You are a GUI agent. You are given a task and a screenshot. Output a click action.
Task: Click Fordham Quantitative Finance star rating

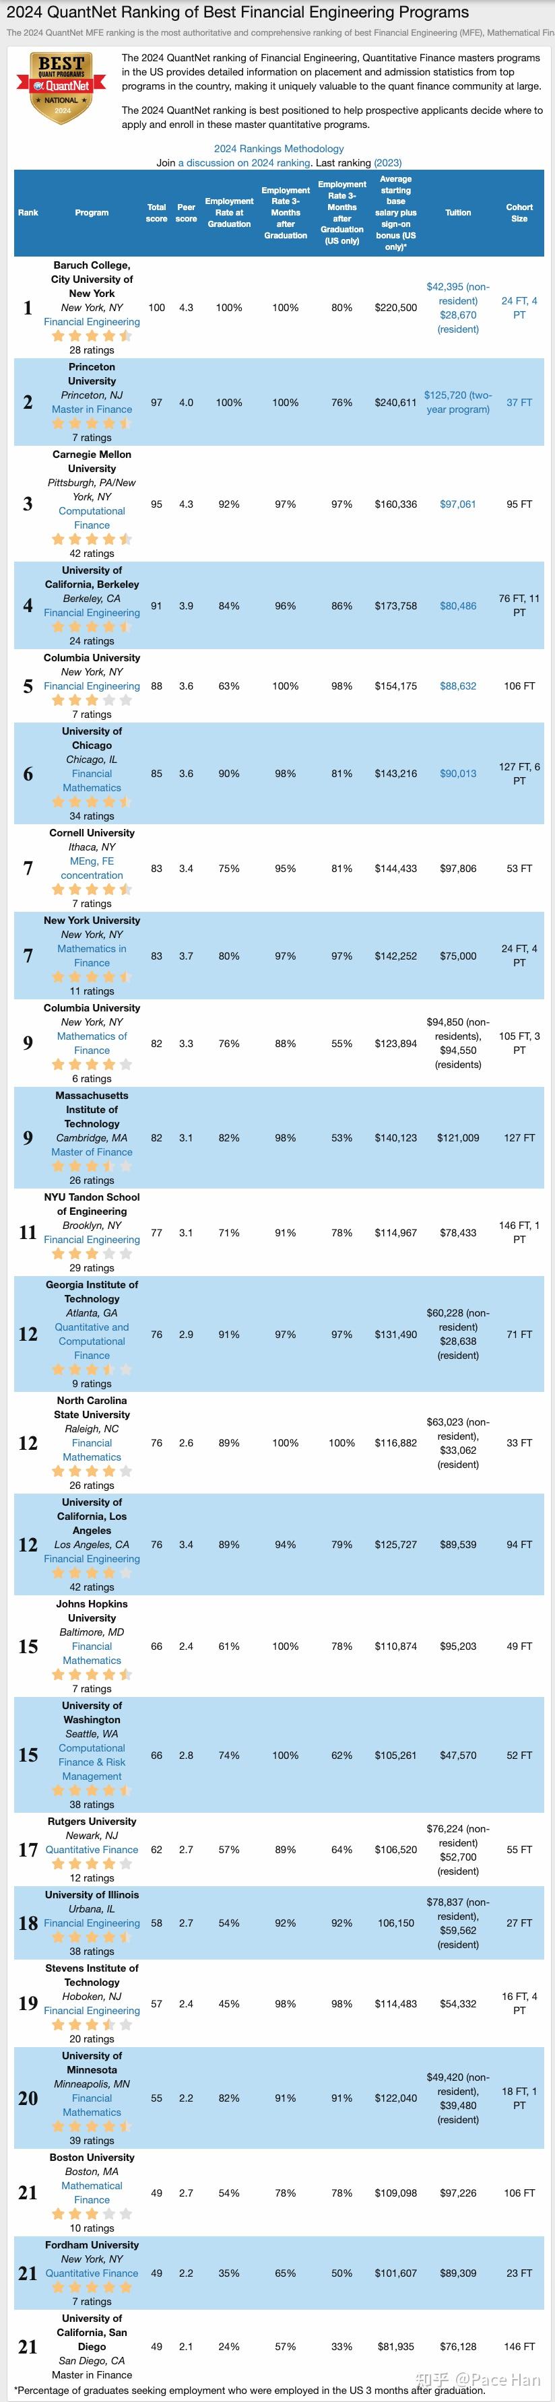click(x=92, y=2288)
